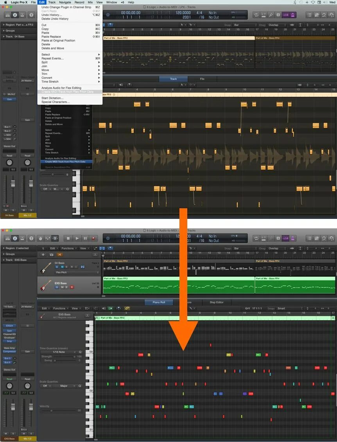
Task: Toggle the Editors scissors button in the lower window
Action: coord(55,238)
